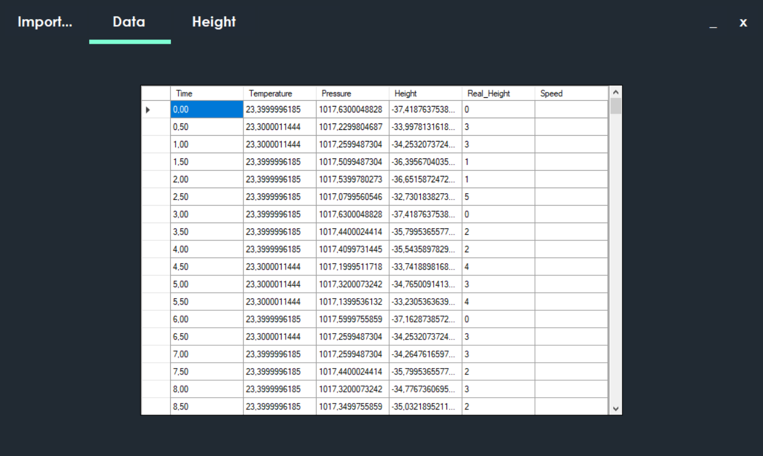Click the Time column header
This screenshot has height=456, width=763.
click(x=206, y=93)
